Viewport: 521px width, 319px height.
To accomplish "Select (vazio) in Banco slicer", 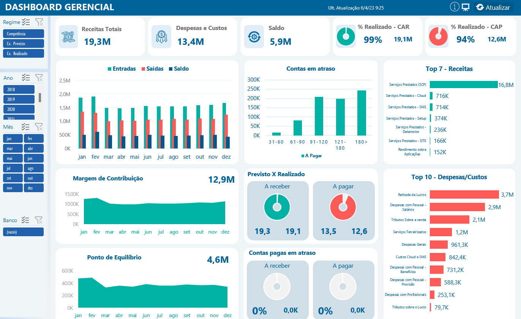I will [x=24, y=232].
